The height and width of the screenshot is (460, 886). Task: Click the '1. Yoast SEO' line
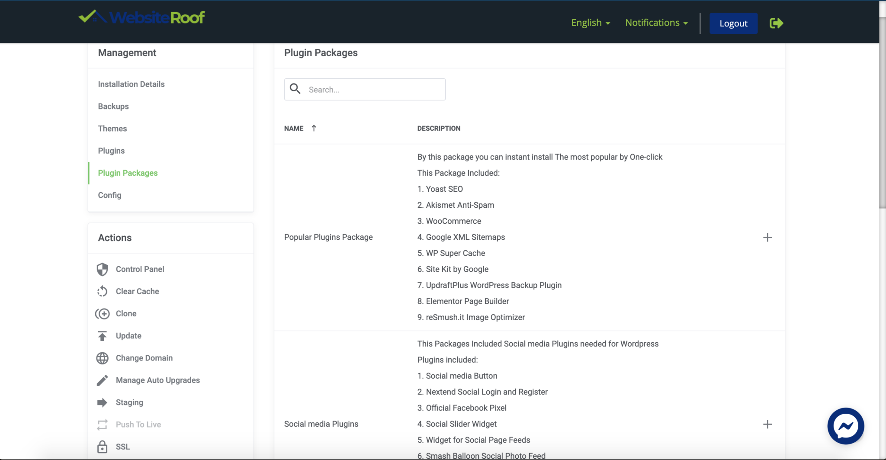point(440,189)
